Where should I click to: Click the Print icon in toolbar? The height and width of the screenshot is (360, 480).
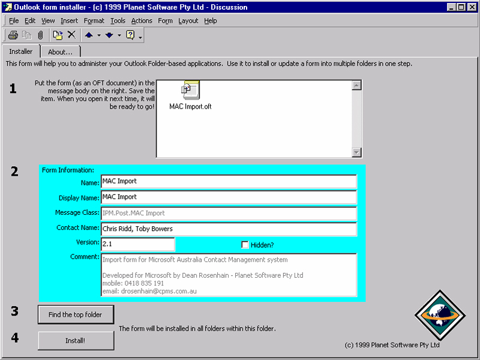pyautogui.click(x=13, y=35)
